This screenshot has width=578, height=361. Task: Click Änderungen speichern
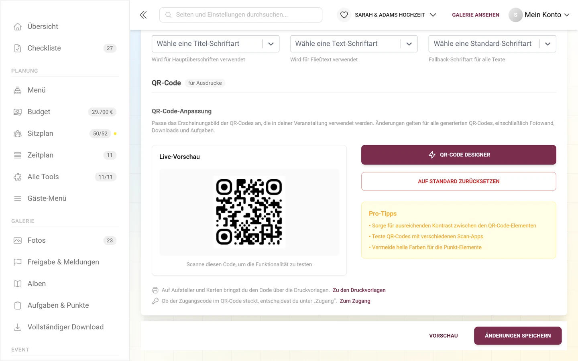[518, 336]
